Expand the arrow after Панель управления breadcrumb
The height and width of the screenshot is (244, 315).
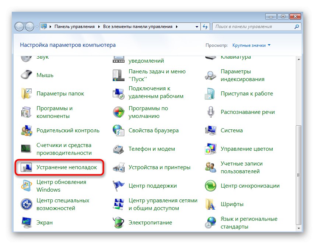point(99,27)
